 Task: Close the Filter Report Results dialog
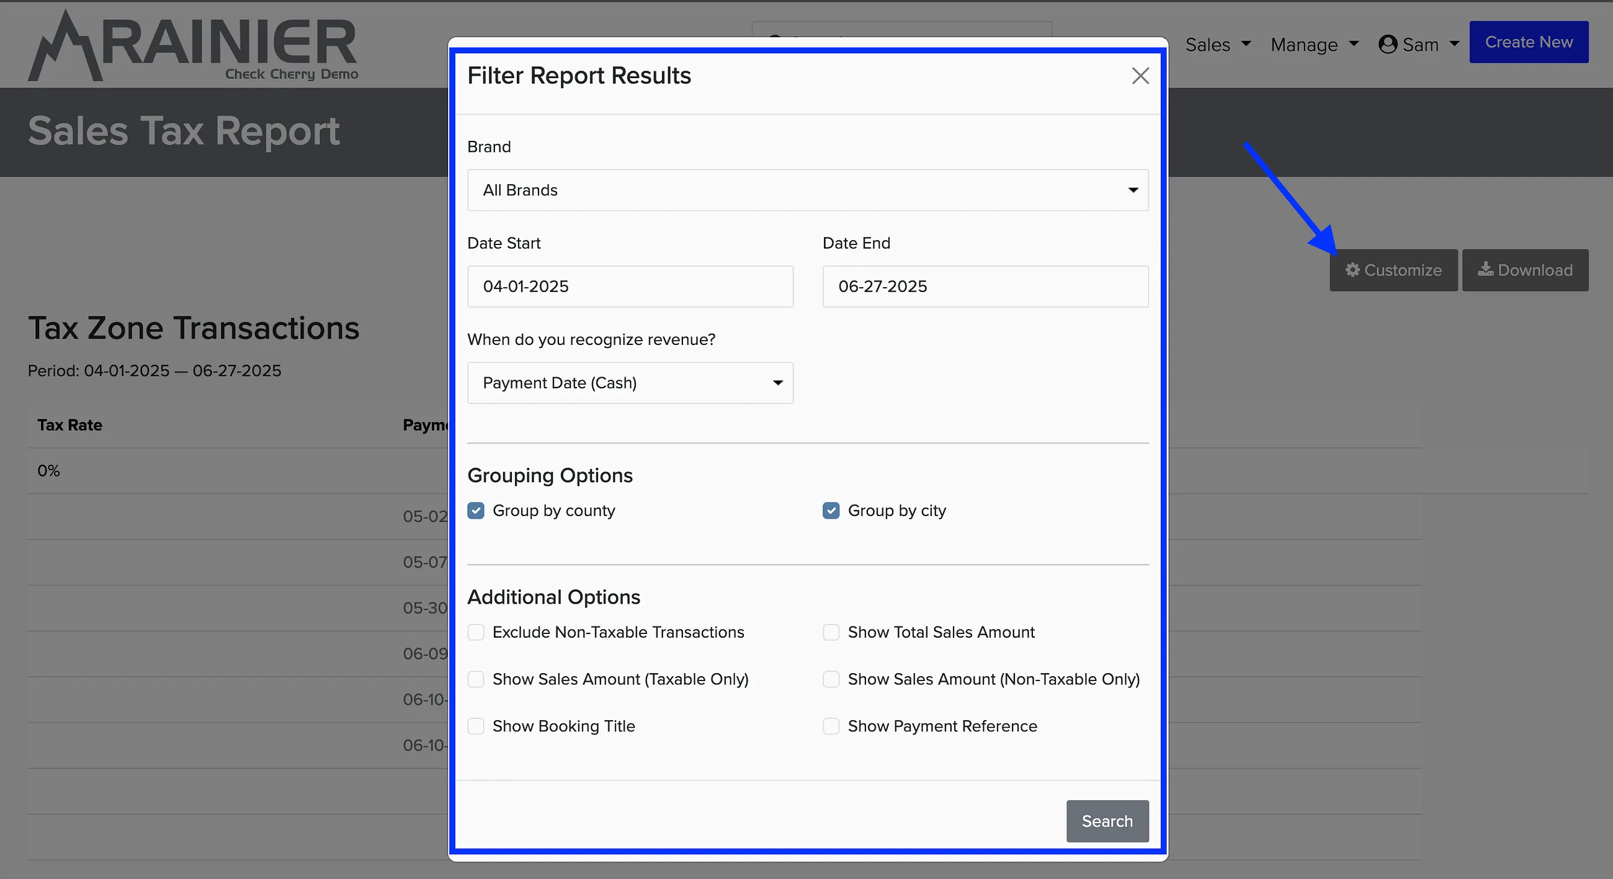pyautogui.click(x=1140, y=76)
